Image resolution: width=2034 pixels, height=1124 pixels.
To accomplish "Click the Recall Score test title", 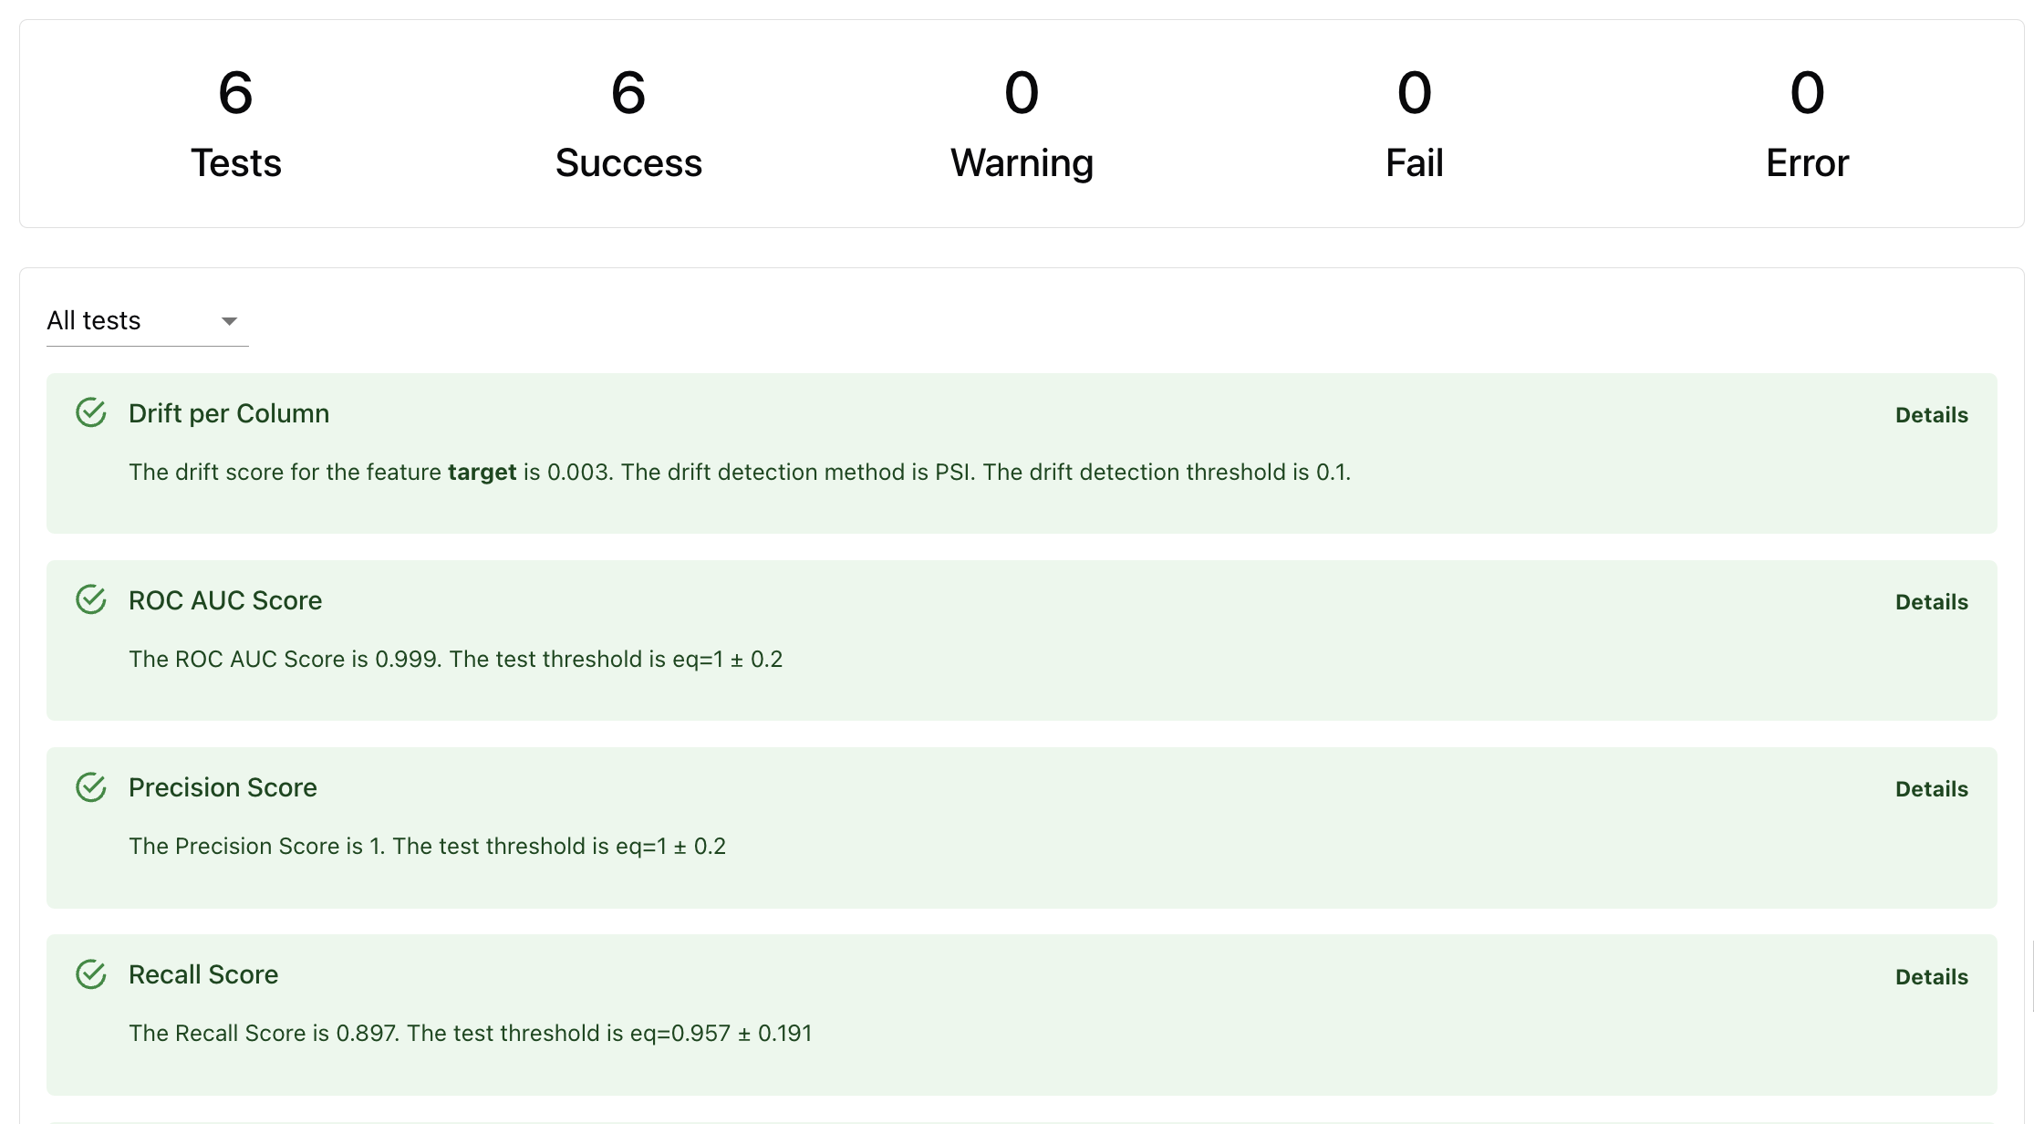I will point(203,974).
